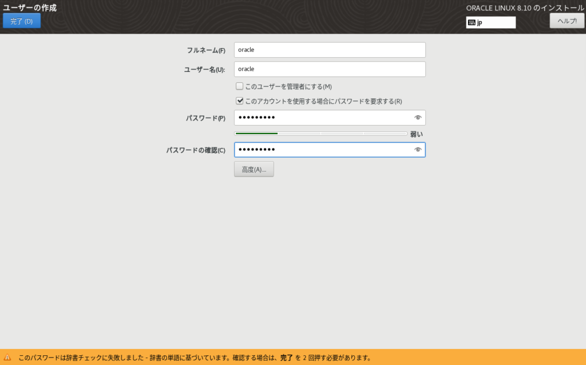The width and height of the screenshot is (586, 365).
Task: Click the フルネーム(F) label
Action: [206, 50]
